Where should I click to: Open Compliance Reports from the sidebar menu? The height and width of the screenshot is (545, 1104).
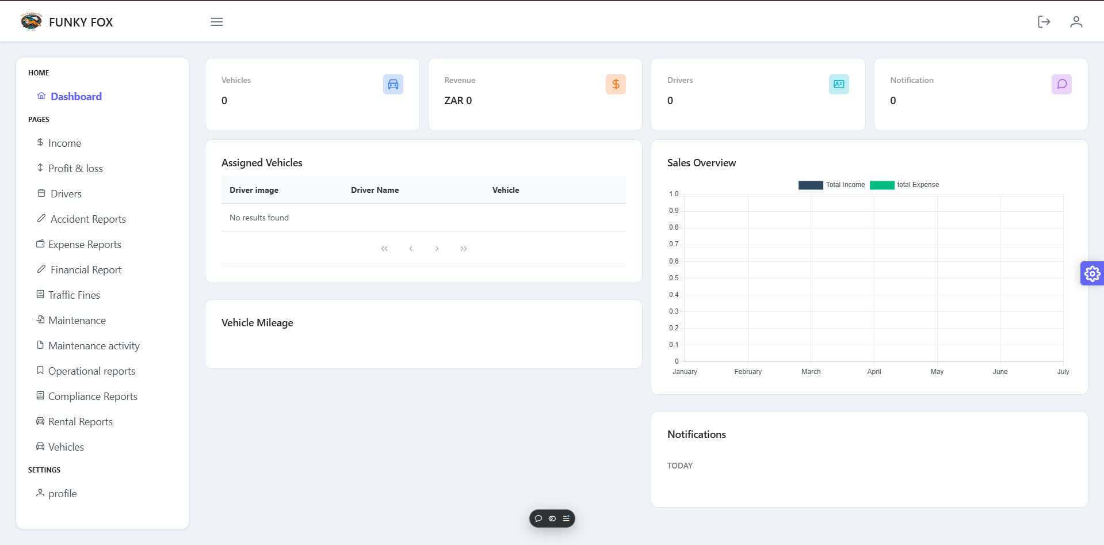[x=93, y=396]
